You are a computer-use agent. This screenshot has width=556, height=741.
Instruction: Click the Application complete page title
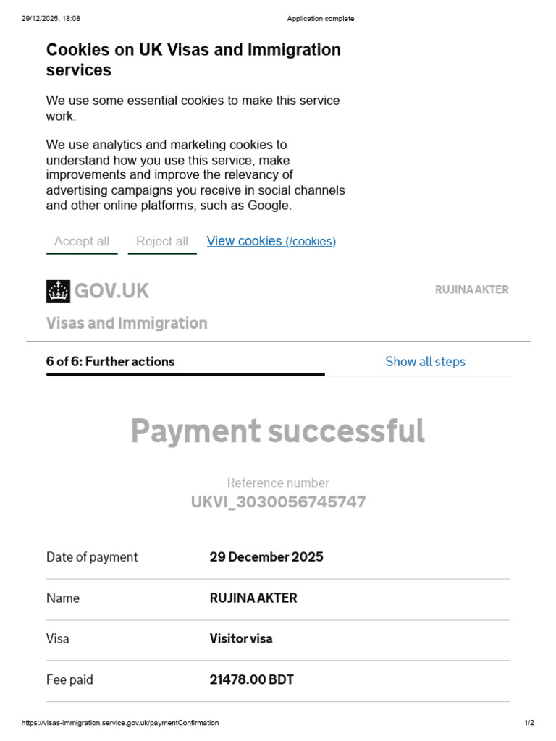pyautogui.click(x=321, y=19)
